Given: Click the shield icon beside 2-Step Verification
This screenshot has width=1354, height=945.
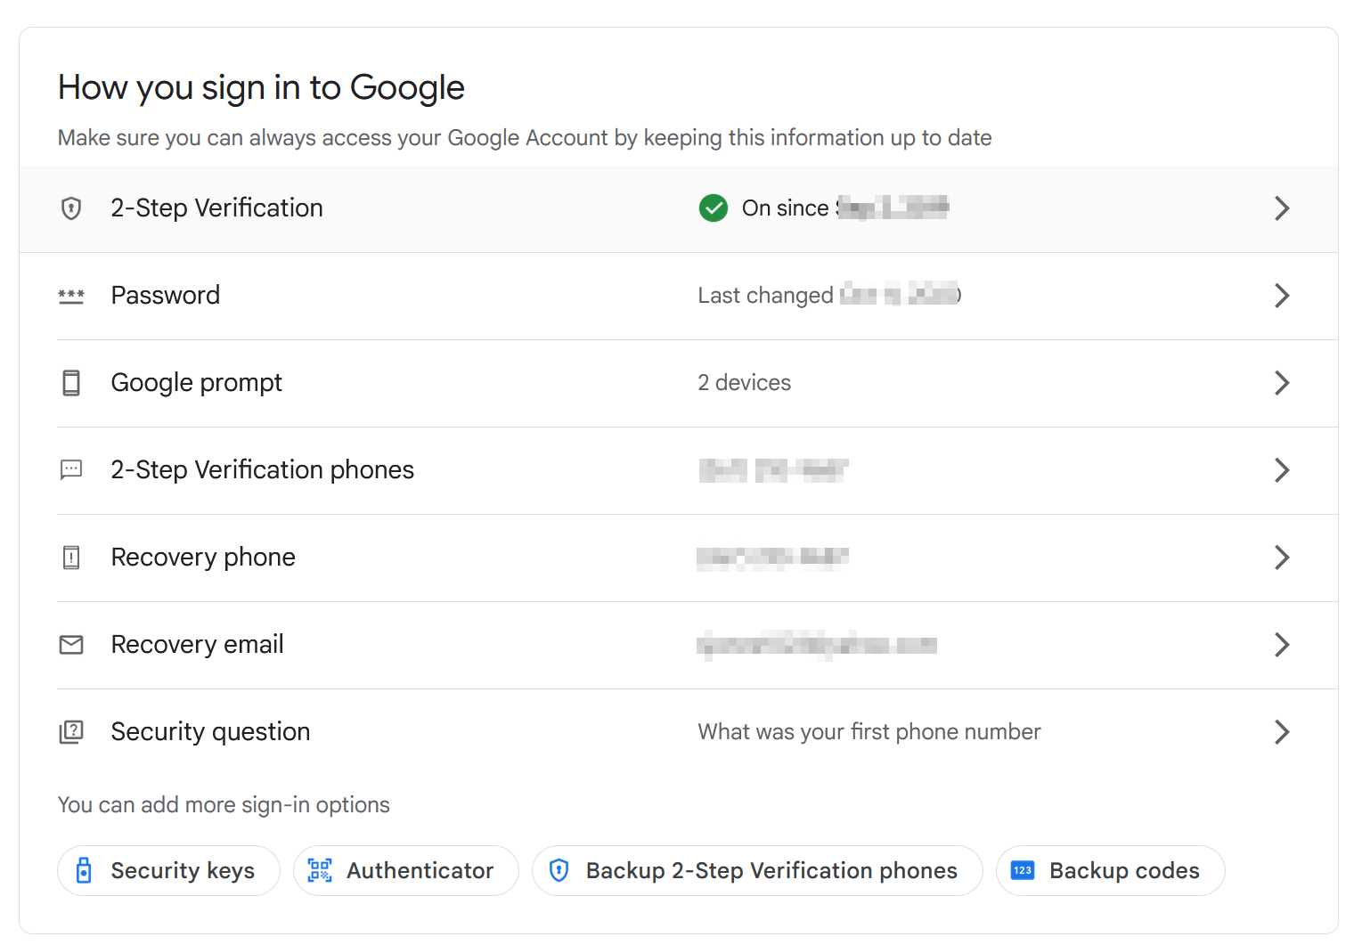Looking at the screenshot, I should pyautogui.click(x=71, y=208).
